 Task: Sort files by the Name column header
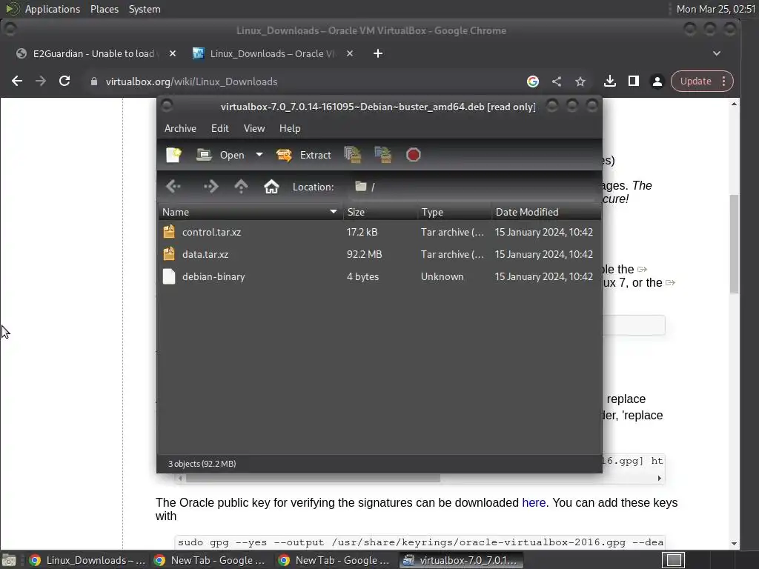[251, 212]
